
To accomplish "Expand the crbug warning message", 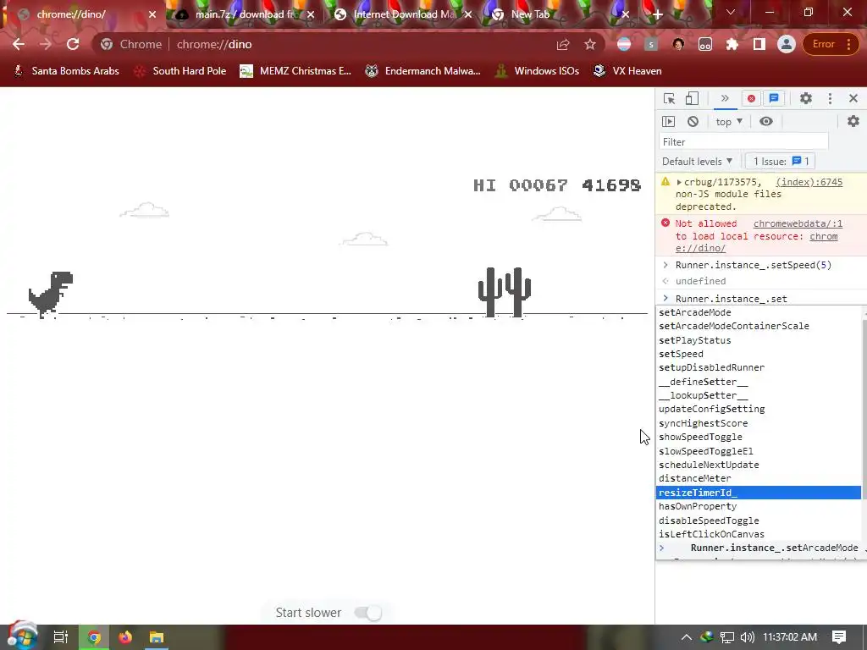I will point(679,182).
